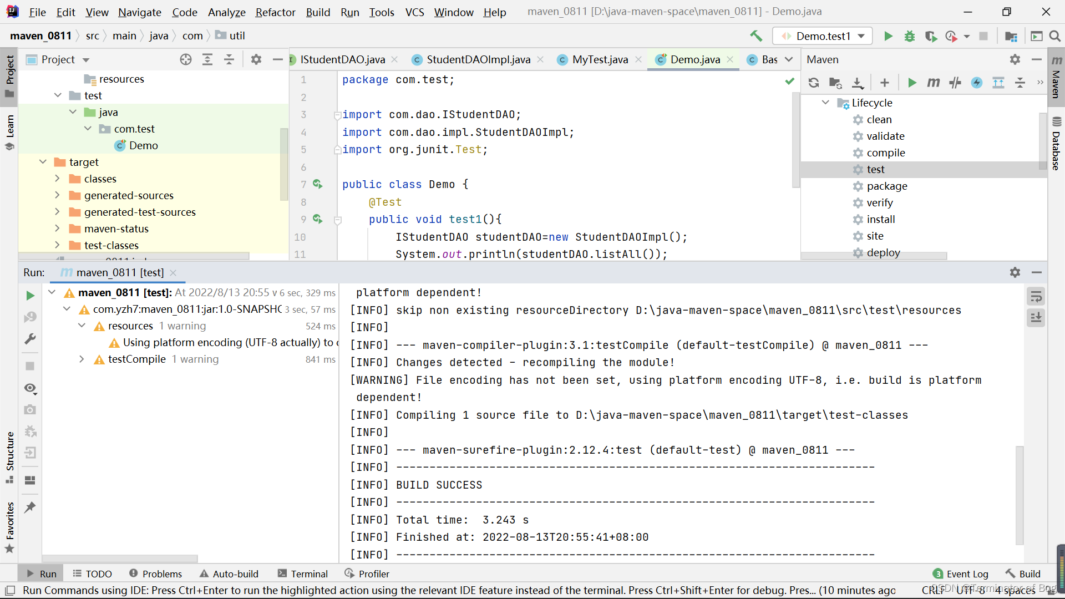The height and width of the screenshot is (599, 1065).
Task: Open the Analyze menu
Action: pos(226,12)
